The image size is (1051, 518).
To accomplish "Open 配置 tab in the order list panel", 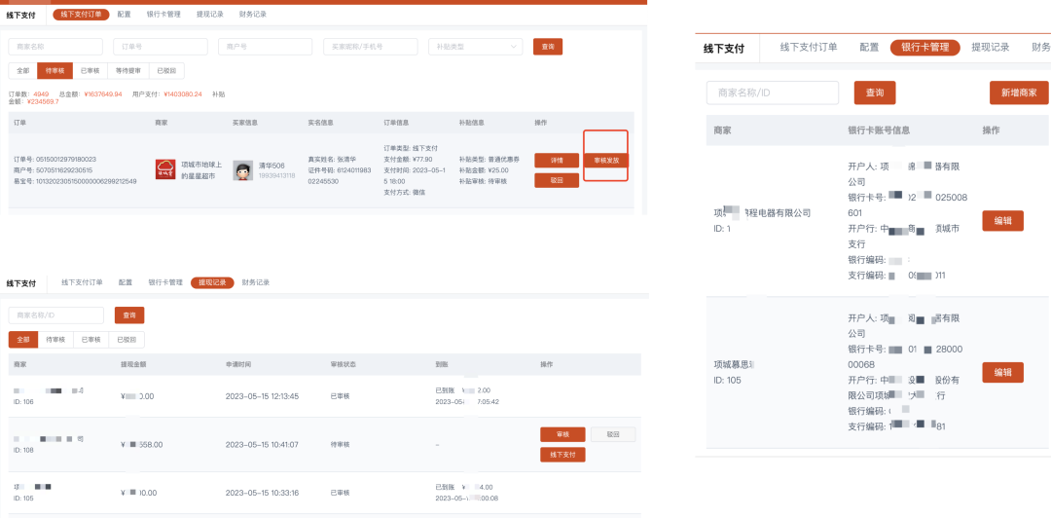I will (x=124, y=14).
